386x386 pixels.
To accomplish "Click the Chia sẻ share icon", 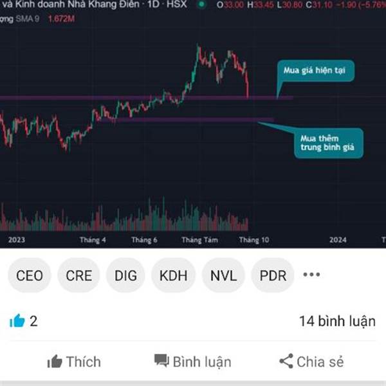I will coord(286,361).
